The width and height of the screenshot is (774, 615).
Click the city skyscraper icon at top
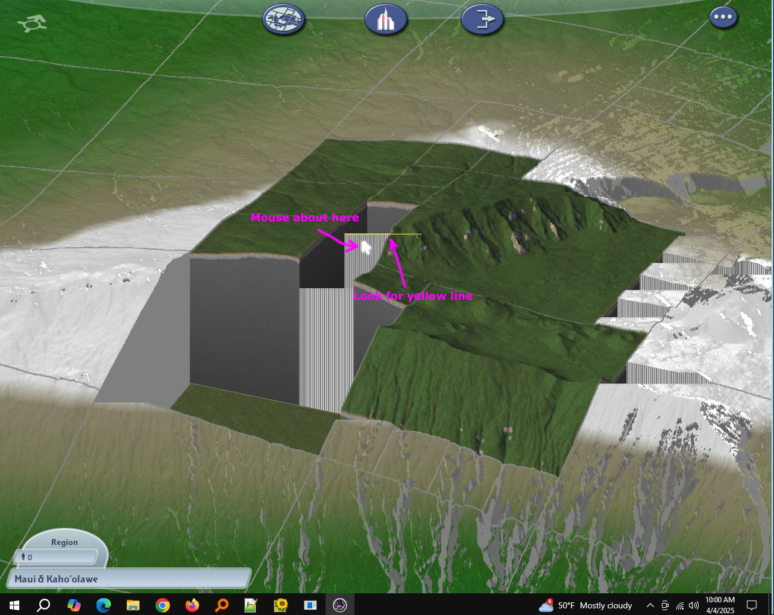coord(386,19)
